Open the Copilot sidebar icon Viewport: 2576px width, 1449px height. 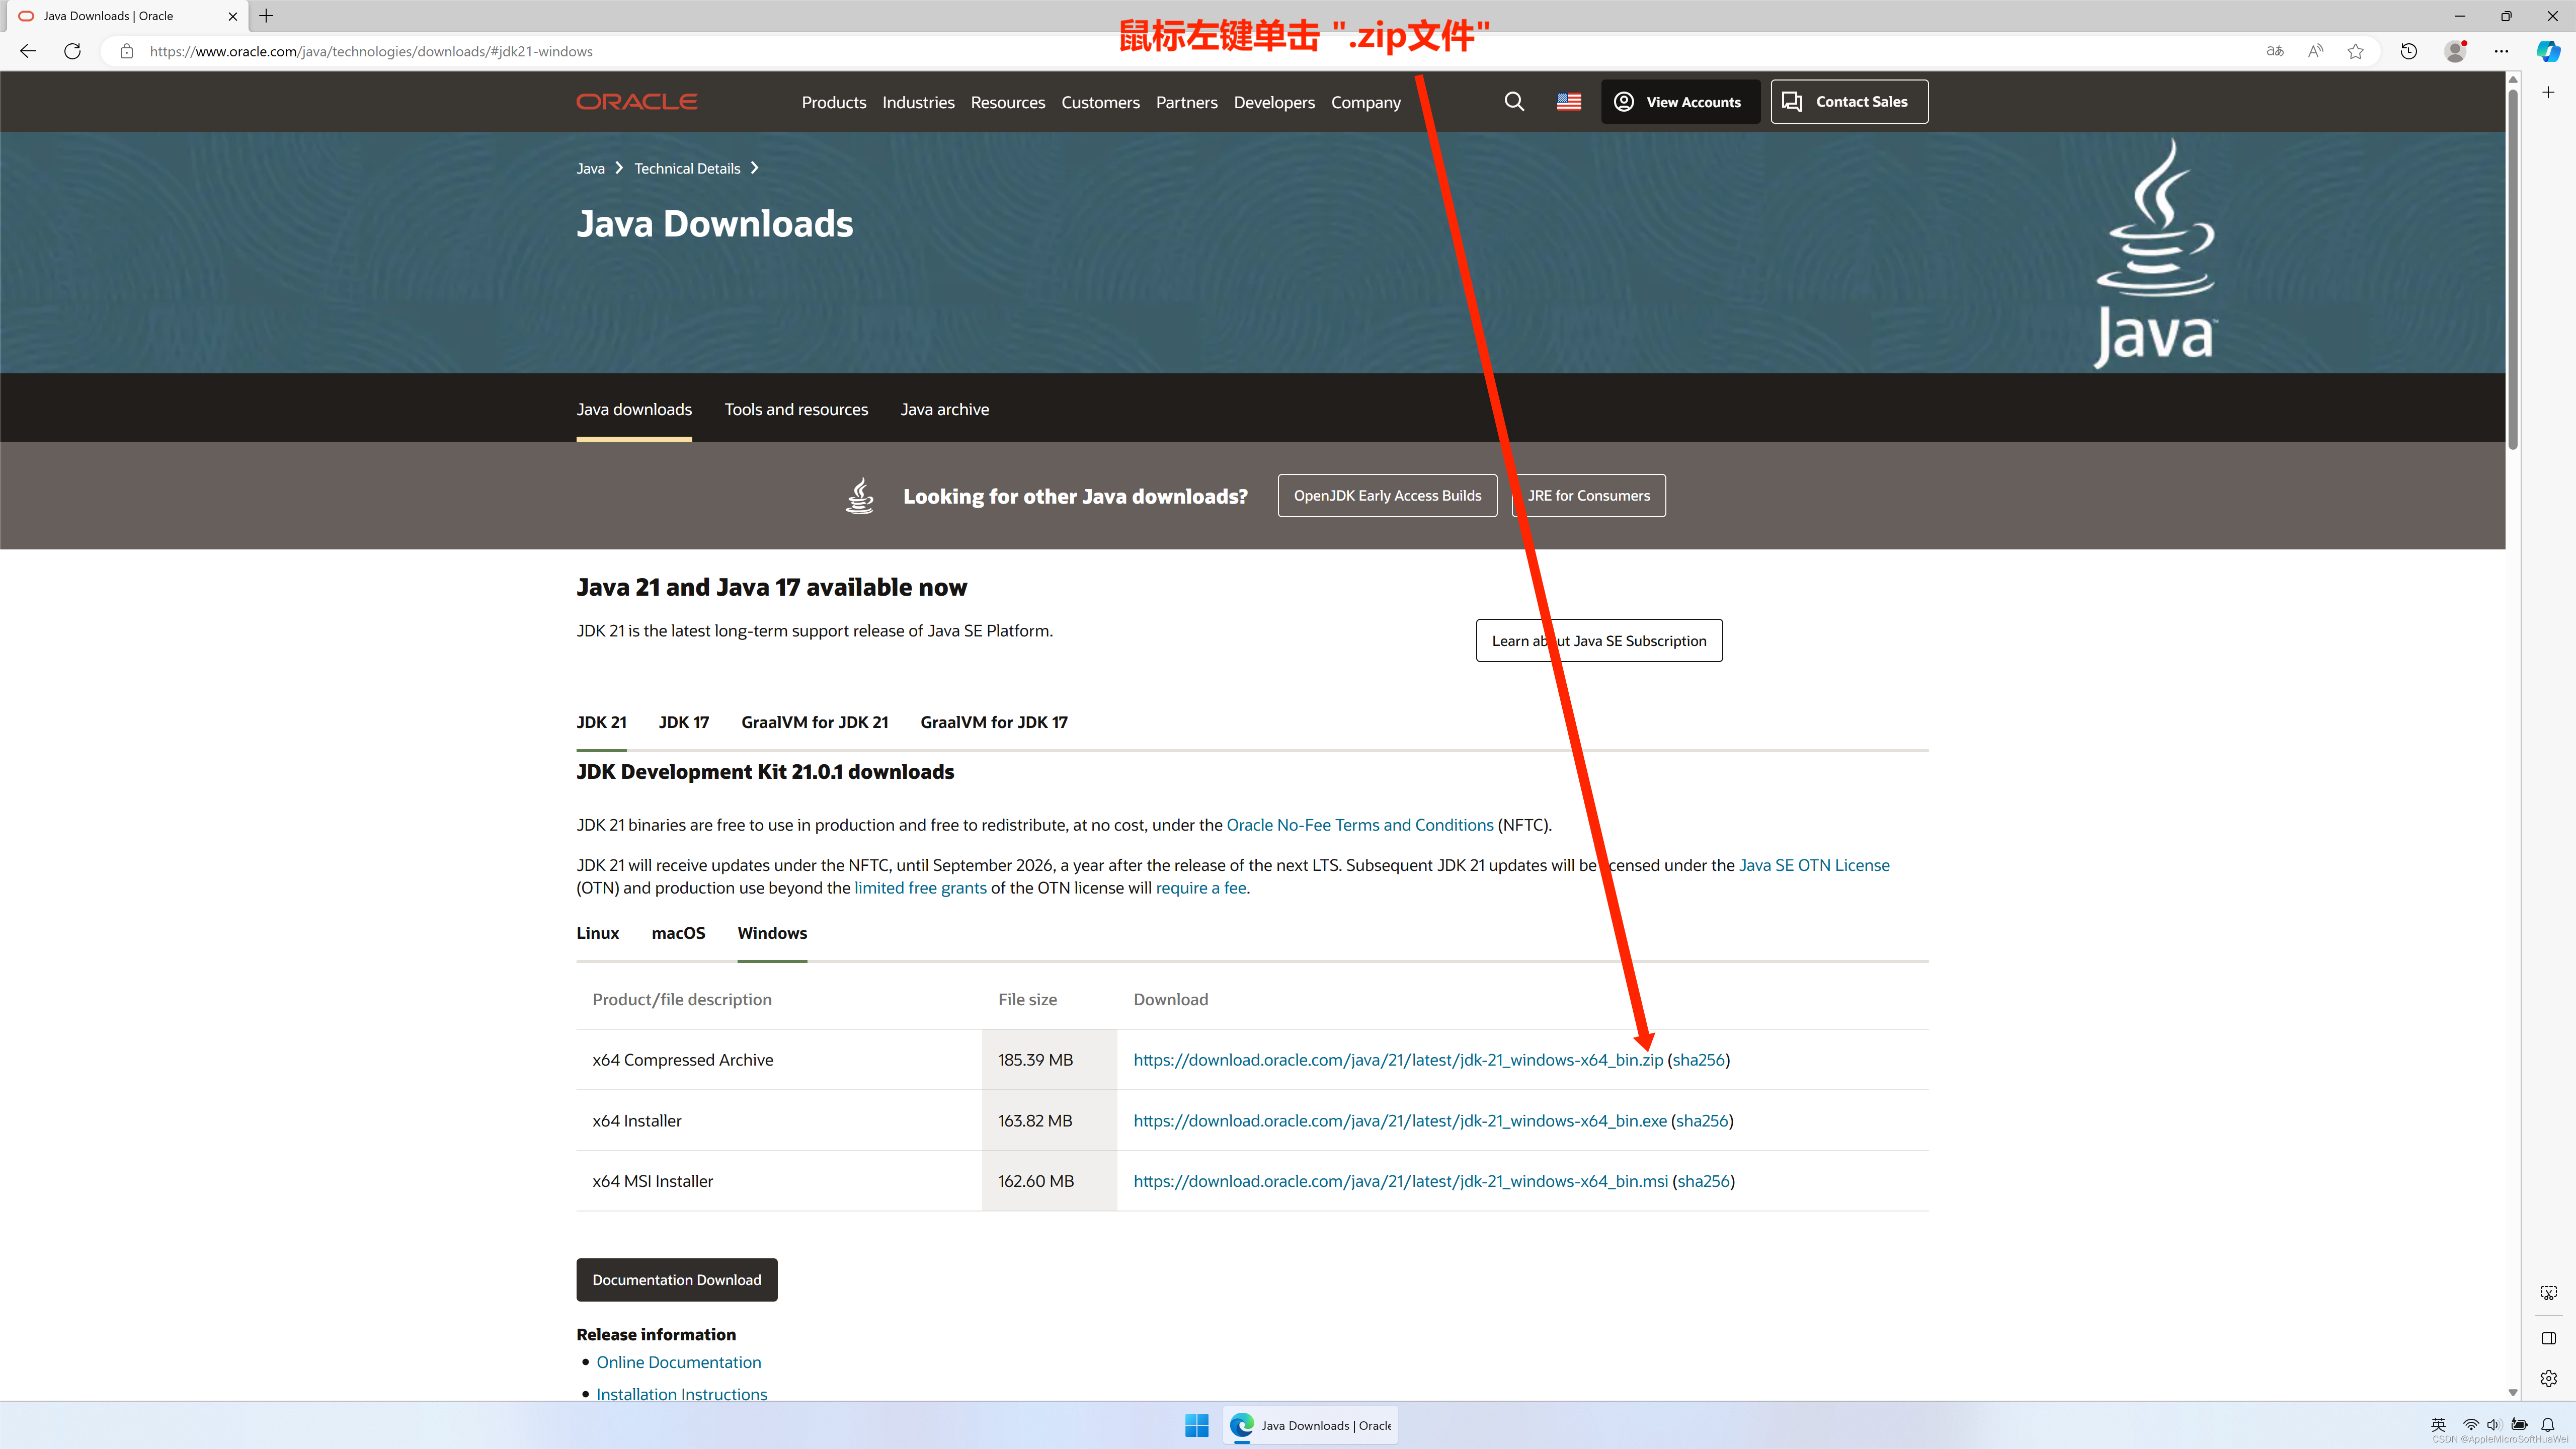[2548, 51]
